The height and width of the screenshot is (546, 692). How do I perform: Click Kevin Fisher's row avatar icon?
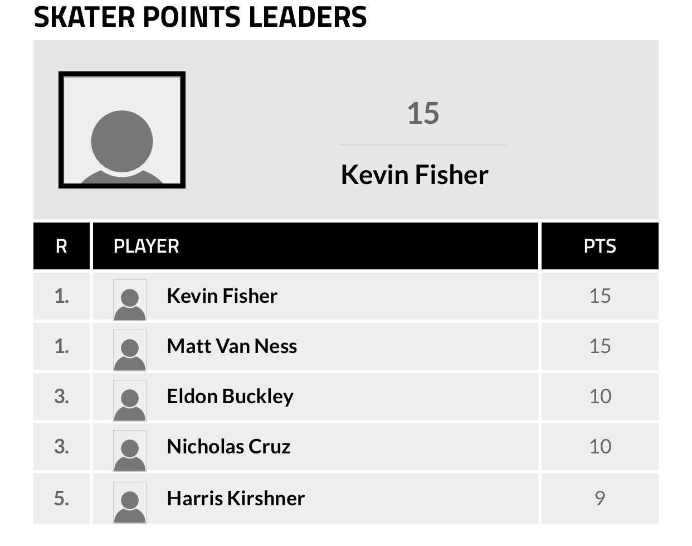coord(130,300)
